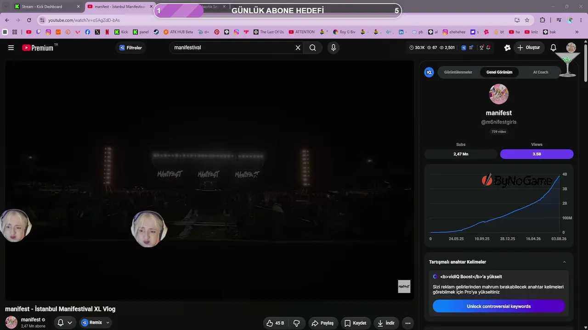Start voice search with microphone
Viewport: 588px width, 330px height.
coord(334,48)
